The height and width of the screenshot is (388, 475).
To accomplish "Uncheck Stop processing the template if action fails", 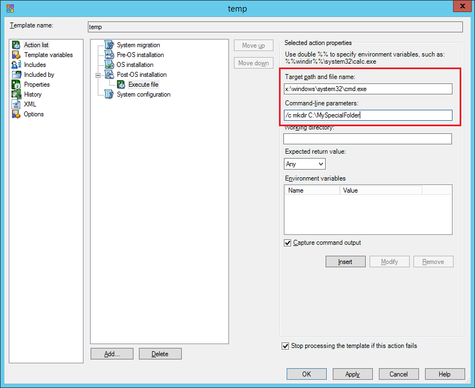I will (x=285, y=346).
